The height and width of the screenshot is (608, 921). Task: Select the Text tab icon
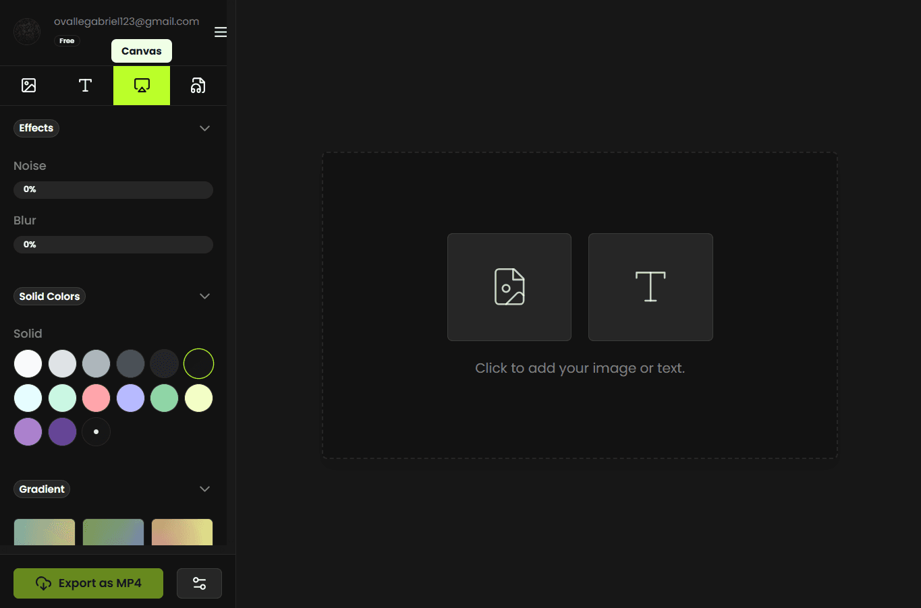[x=85, y=86]
